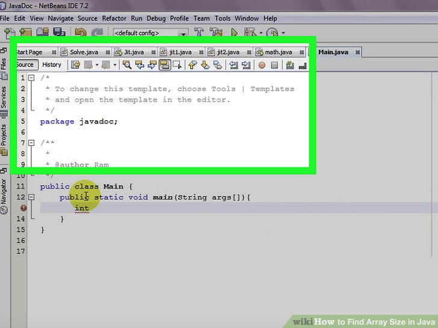Toggle Highlight Search in editor toolbar
438x328 pixels.
(x=165, y=65)
